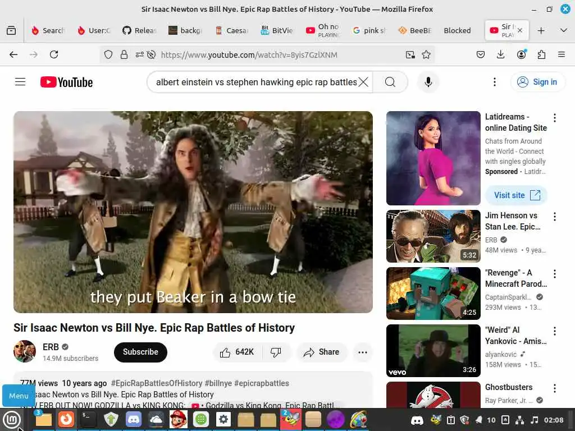Go to the YouTube home logo
This screenshot has width=575, height=431.
click(66, 82)
